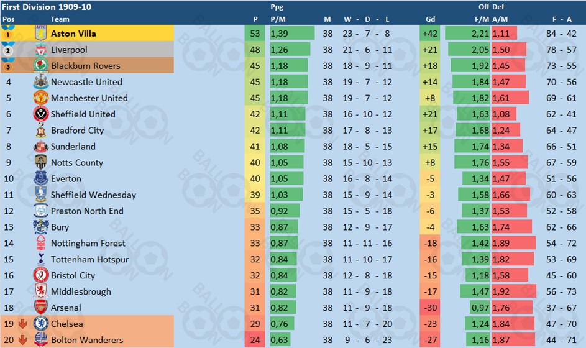Click Aston Villa's green points cell
586x348 pixels.
point(255,34)
